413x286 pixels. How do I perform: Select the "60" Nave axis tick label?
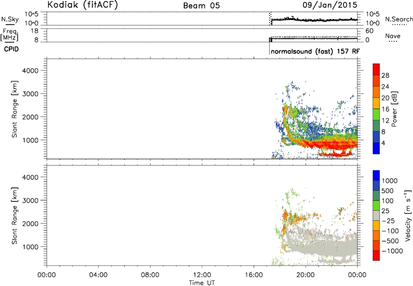point(369,31)
